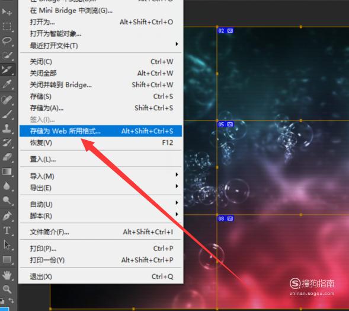Open the foreground color swatch
The width and height of the screenshot is (349, 311).
[4, 309]
